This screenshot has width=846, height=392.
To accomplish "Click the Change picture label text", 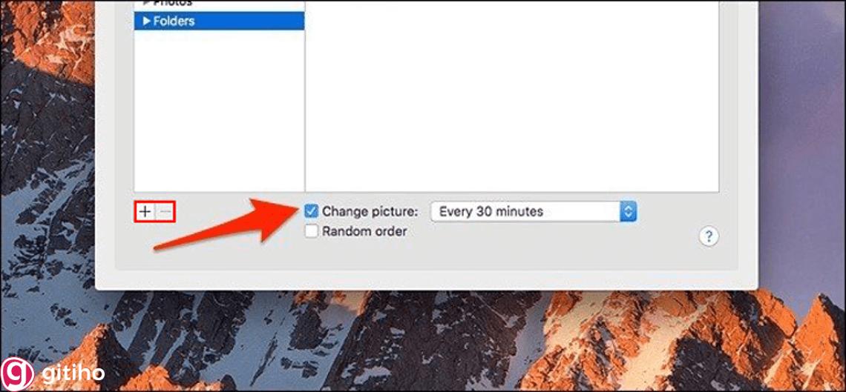I will (370, 212).
